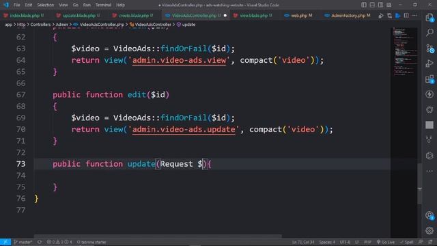The image size is (437, 246).
Task: Switch to the AdminFactory.php tab
Action: [x=348, y=16]
